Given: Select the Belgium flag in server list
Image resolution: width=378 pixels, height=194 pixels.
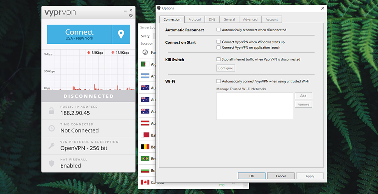Looking at the screenshot, I should click(145, 147).
